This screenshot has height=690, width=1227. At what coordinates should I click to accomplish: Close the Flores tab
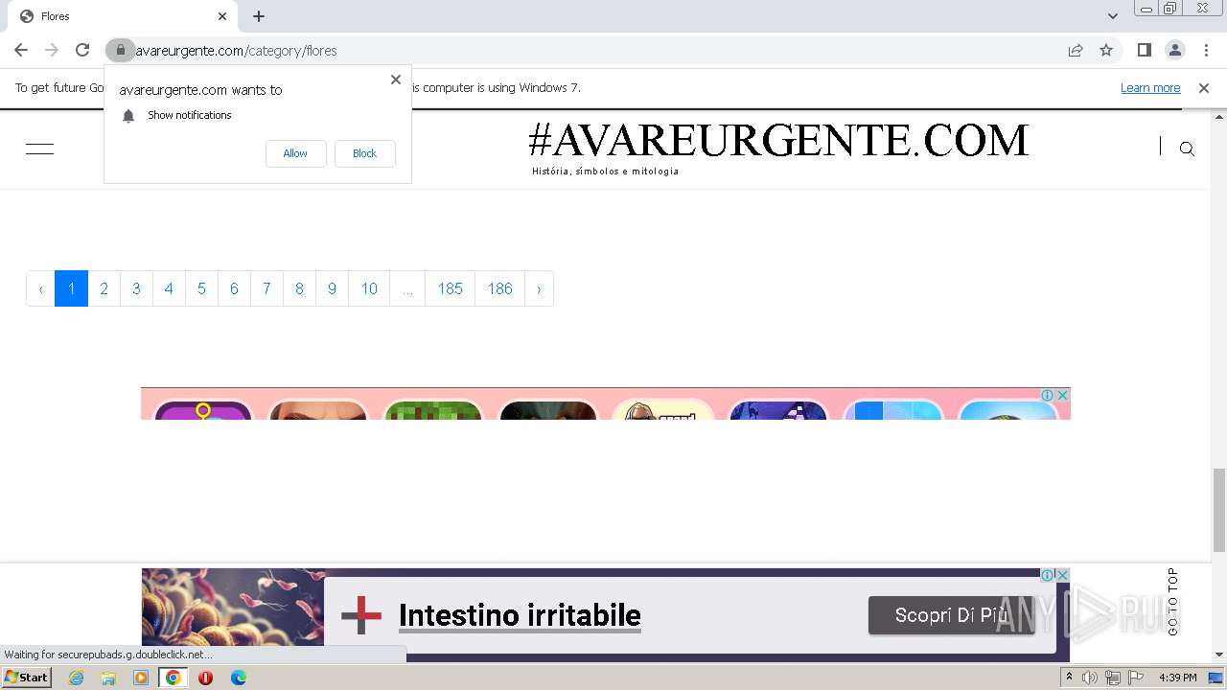[x=222, y=16]
